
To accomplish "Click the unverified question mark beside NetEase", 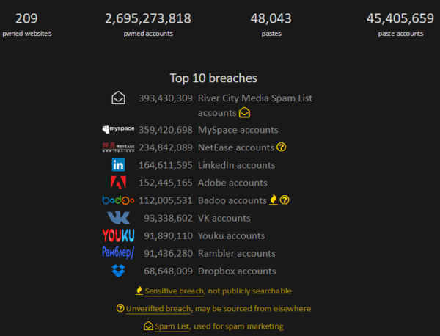I will point(281,147).
